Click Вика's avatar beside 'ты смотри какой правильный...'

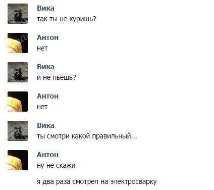(x=18, y=131)
